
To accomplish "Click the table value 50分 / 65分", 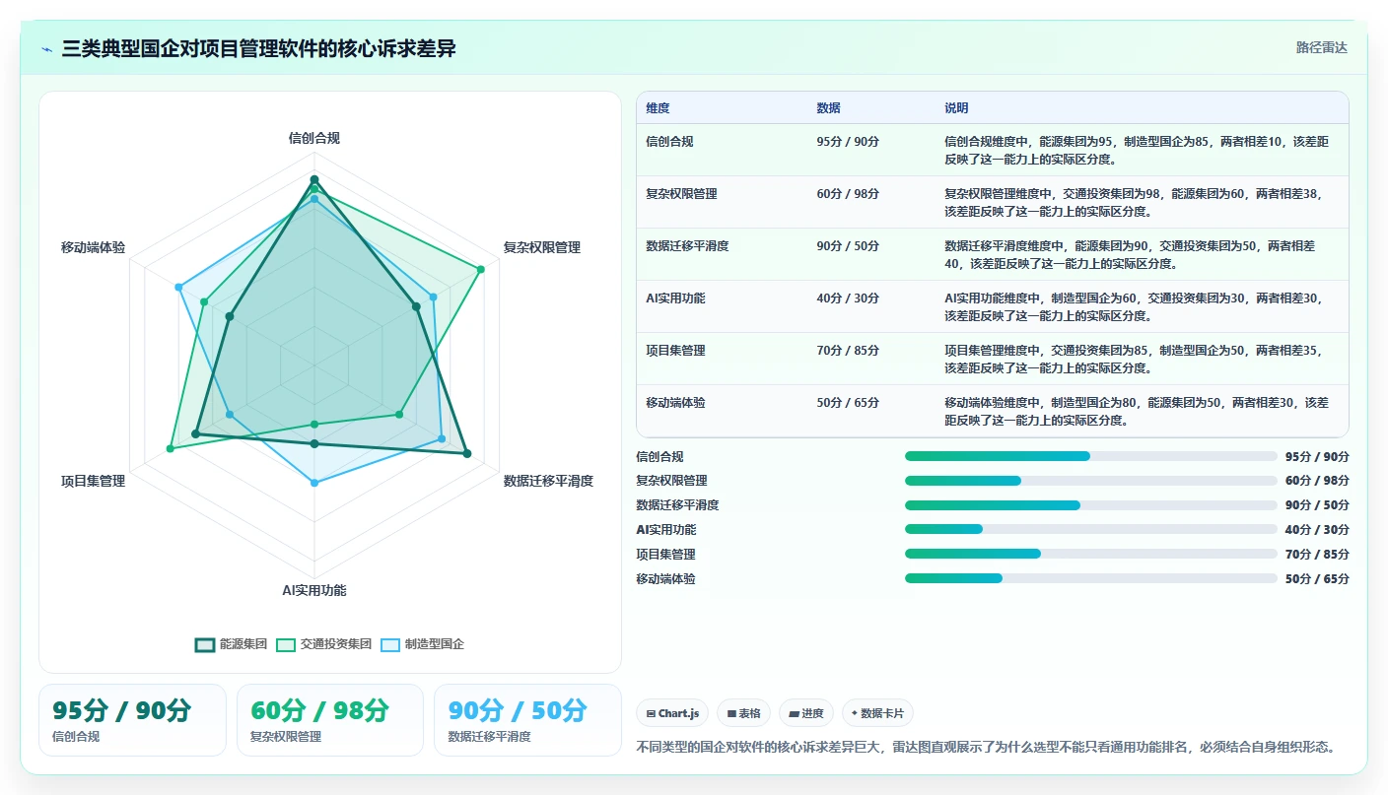I will [848, 403].
